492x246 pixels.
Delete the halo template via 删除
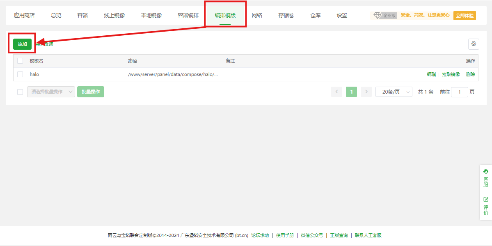click(x=470, y=74)
